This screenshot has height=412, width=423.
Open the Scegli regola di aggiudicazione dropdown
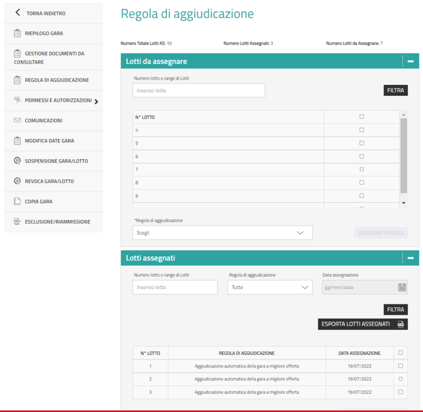coord(222,233)
